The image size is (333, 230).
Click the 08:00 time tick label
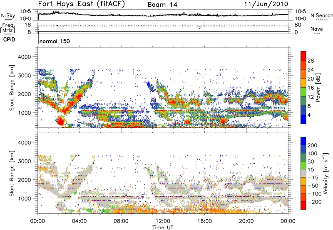(121, 221)
